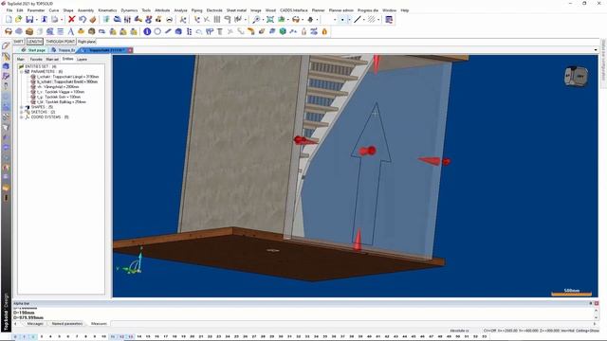607x341 pixels.
Task: Select the Trappschakt Bredd parameter row
Action: click(64, 82)
